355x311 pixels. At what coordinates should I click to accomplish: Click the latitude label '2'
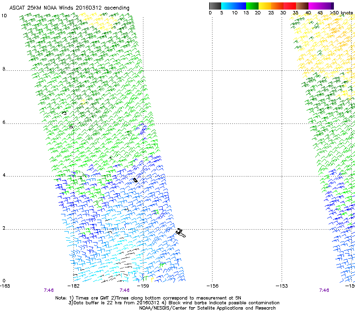pos(4,228)
